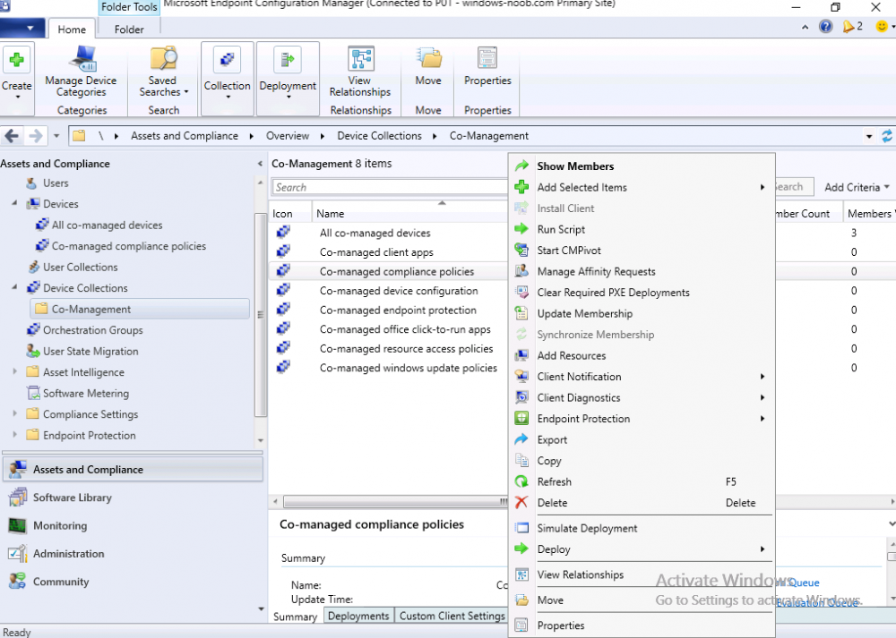Open the Deploy submenu
The height and width of the screenshot is (638, 896).
(642, 549)
